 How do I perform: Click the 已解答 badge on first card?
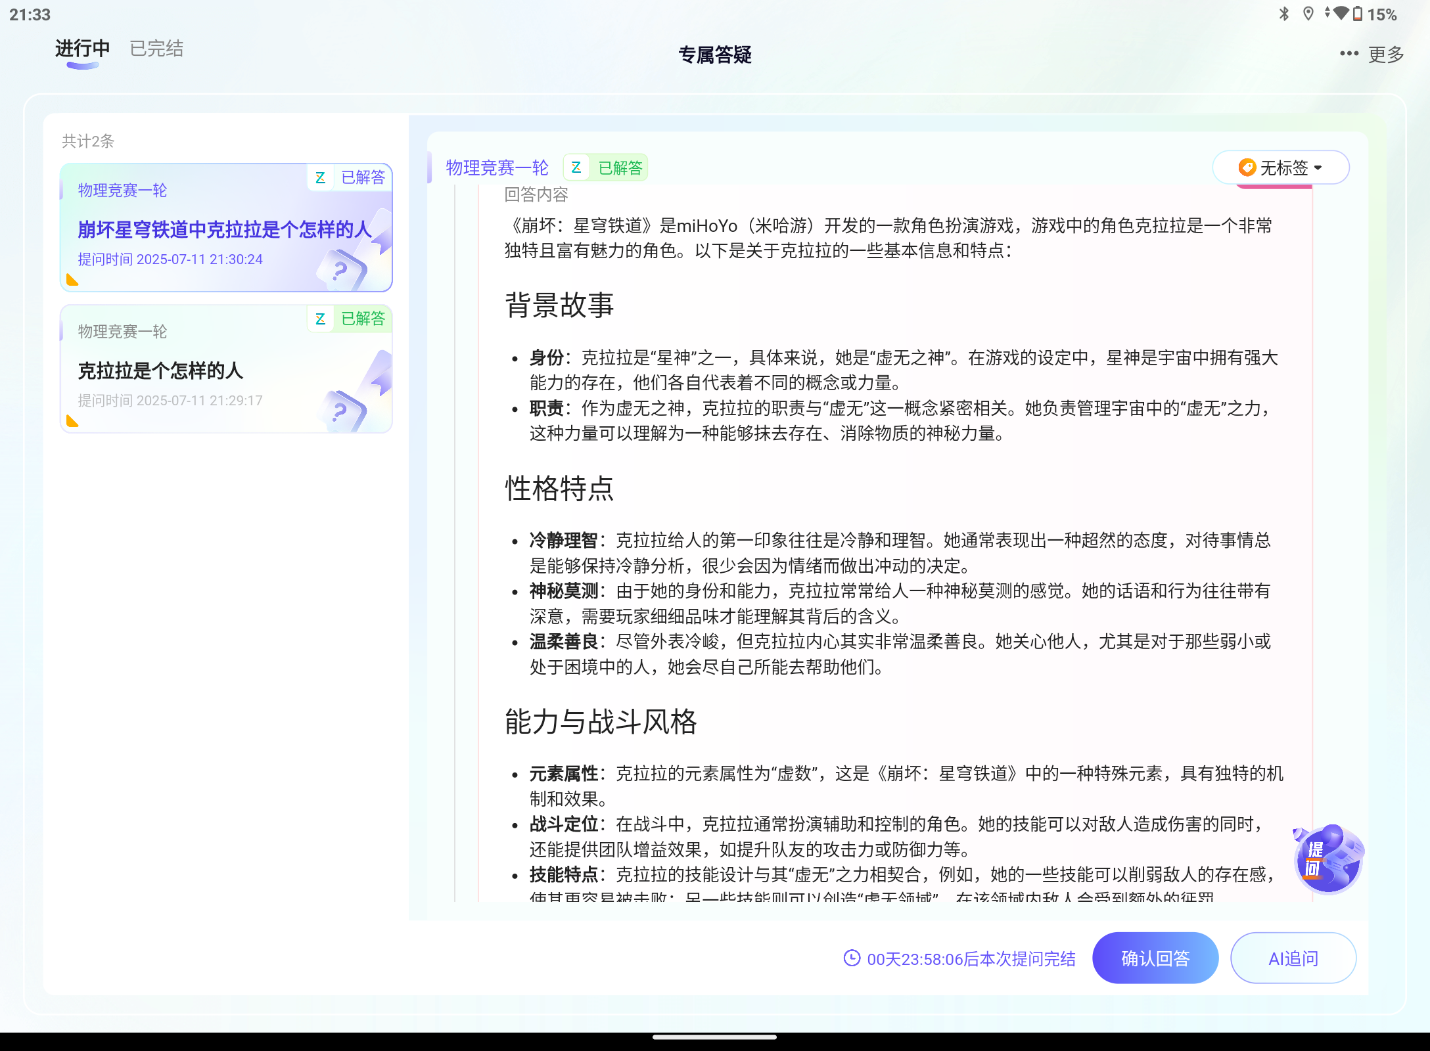(363, 177)
